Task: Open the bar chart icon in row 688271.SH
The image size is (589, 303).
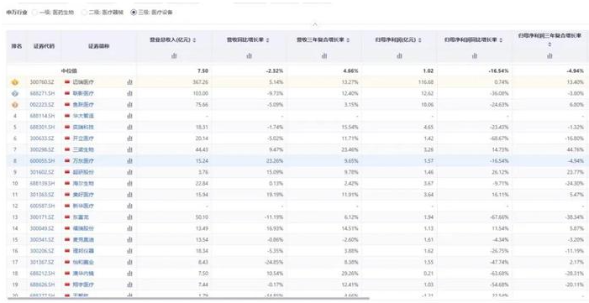Action: [129, 93]
